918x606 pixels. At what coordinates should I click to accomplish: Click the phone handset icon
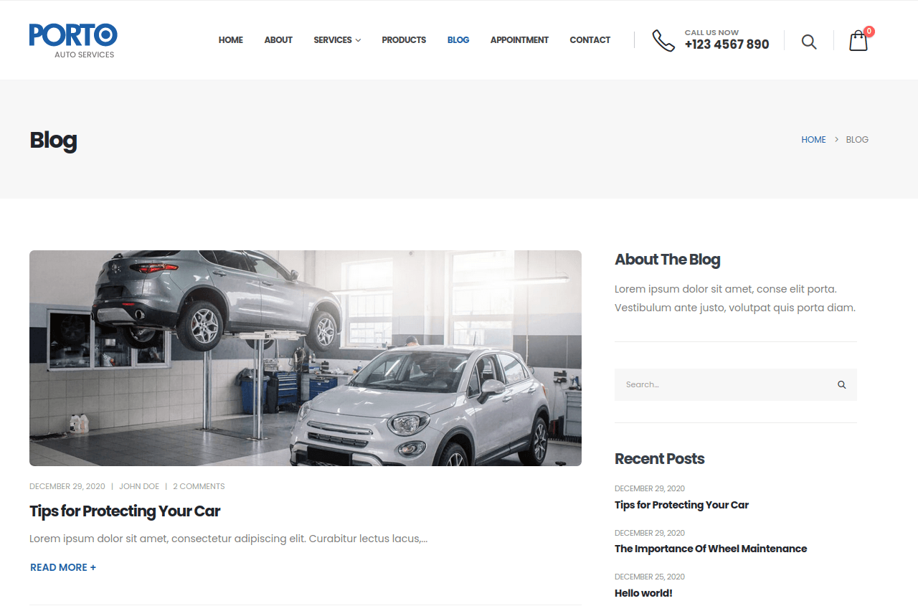[x=663, y=40]
